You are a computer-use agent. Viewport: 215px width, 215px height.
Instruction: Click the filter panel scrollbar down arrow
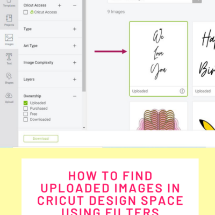point(84,127)
